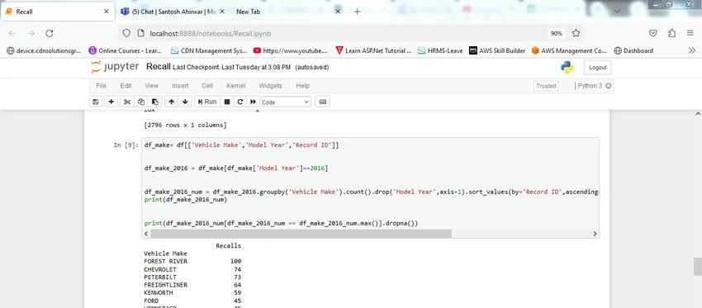Click the page vertical scrollbar thumb
Screen dimensions: 702x308
click(698, 267)
